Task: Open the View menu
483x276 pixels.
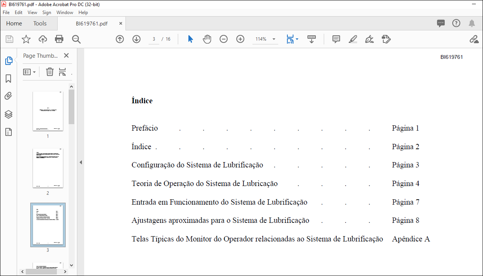Action: (33, 13)
